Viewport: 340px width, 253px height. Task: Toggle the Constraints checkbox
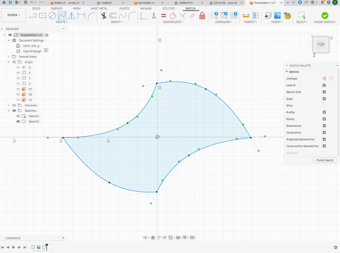point(324,132)
